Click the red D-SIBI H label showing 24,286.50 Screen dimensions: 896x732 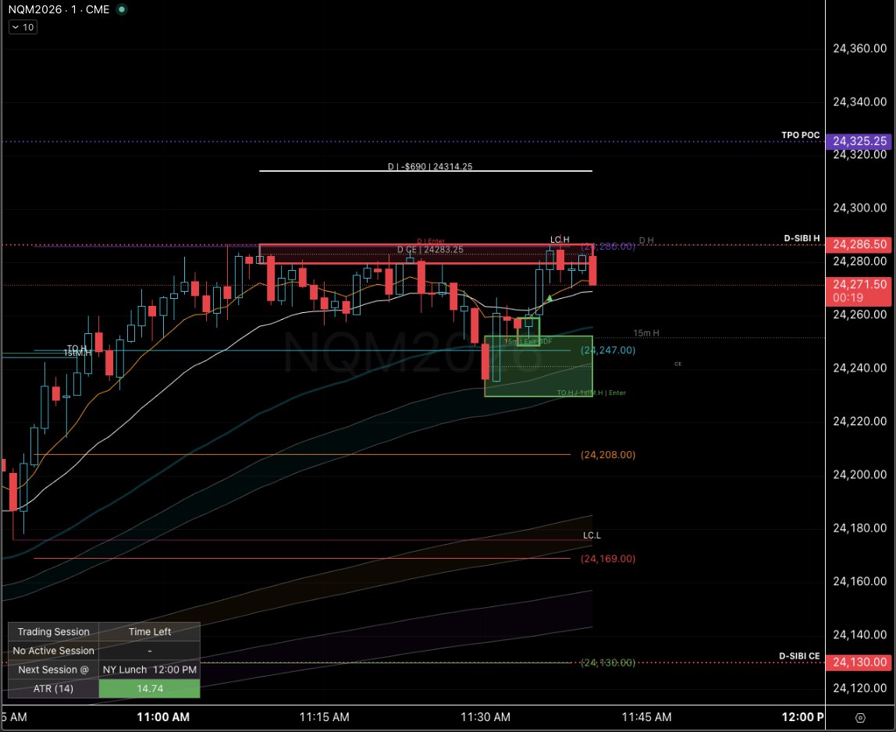(x=859, y=244)
